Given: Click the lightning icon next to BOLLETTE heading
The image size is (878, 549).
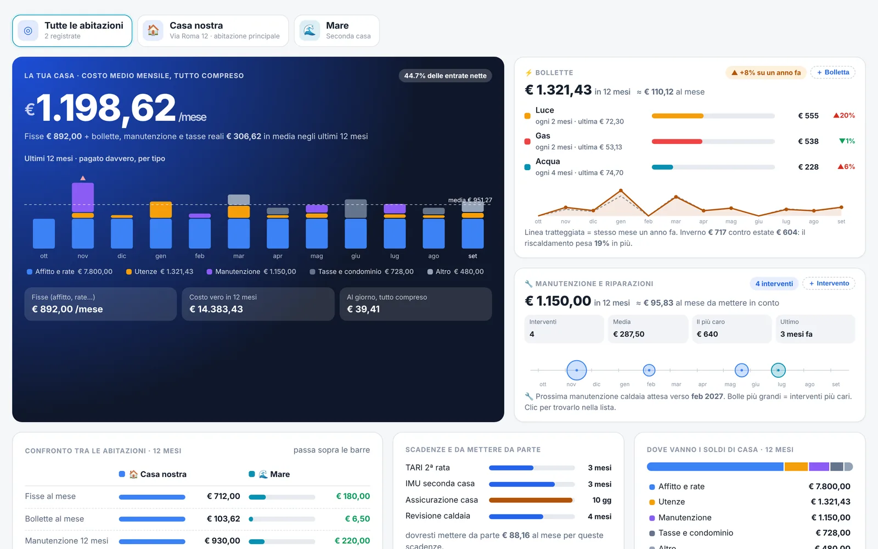Looking at the screenshot, I should (x=528, y=72).
